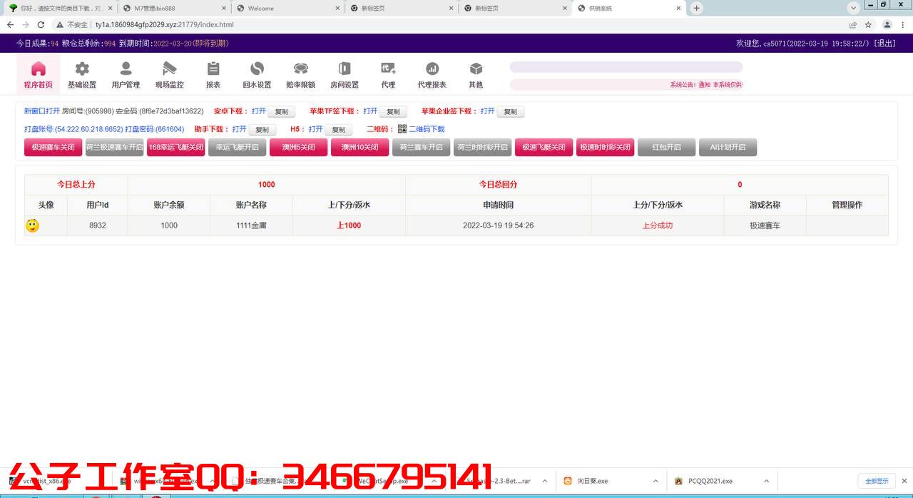Open new browser tab with plus icon
Image resolution: width=913 pixels, height=498 pixels.
click(x=697, y=8)
